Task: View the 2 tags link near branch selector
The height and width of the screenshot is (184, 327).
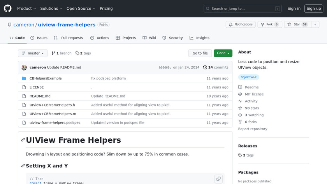Action: 83,53
